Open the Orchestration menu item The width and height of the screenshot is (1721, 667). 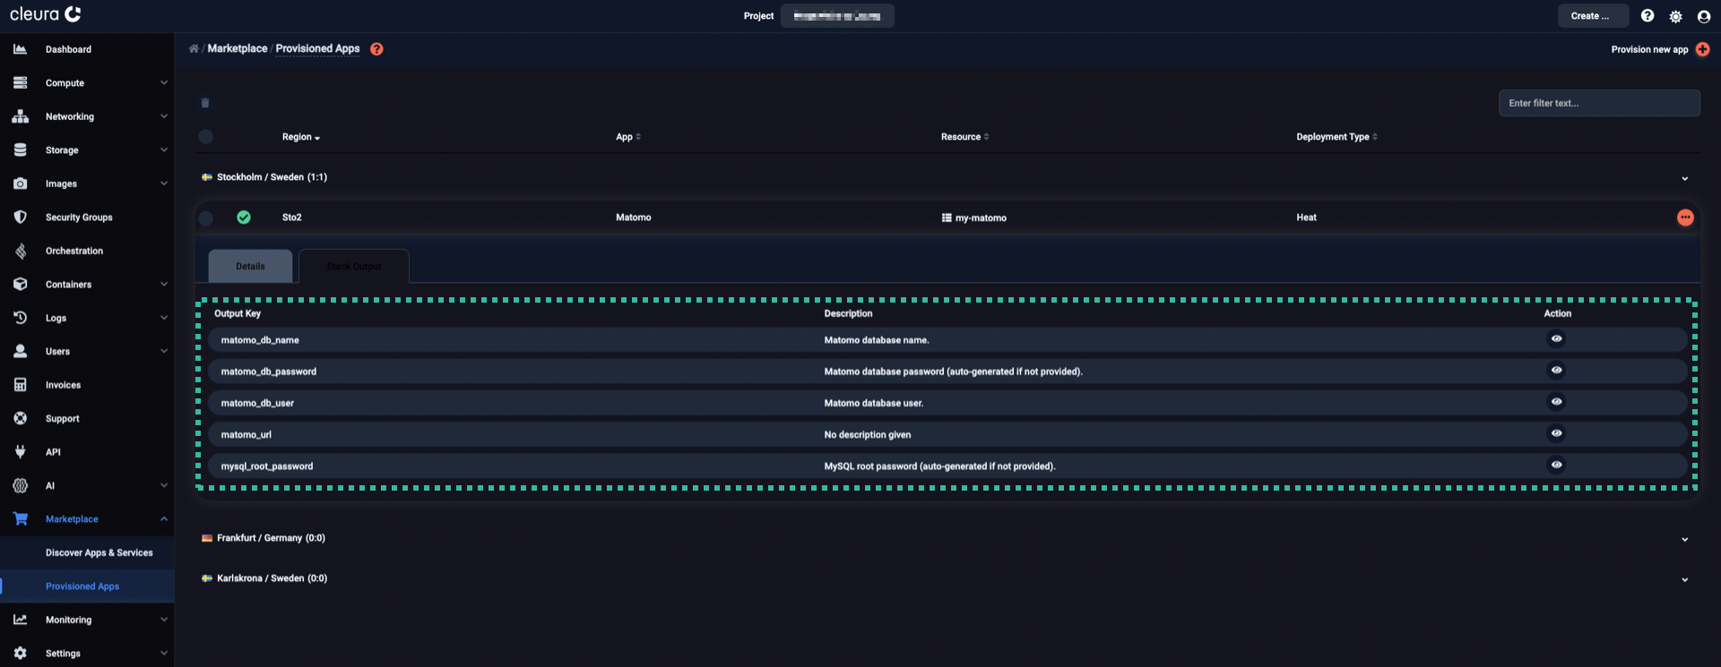pos(74,251)
